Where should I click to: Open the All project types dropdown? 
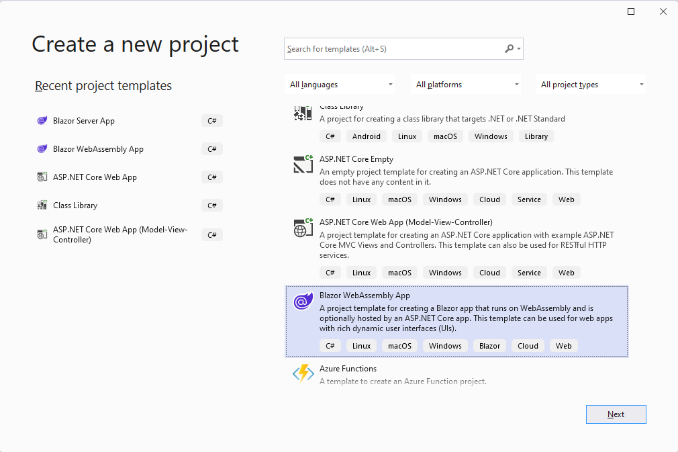coord(592,85)
